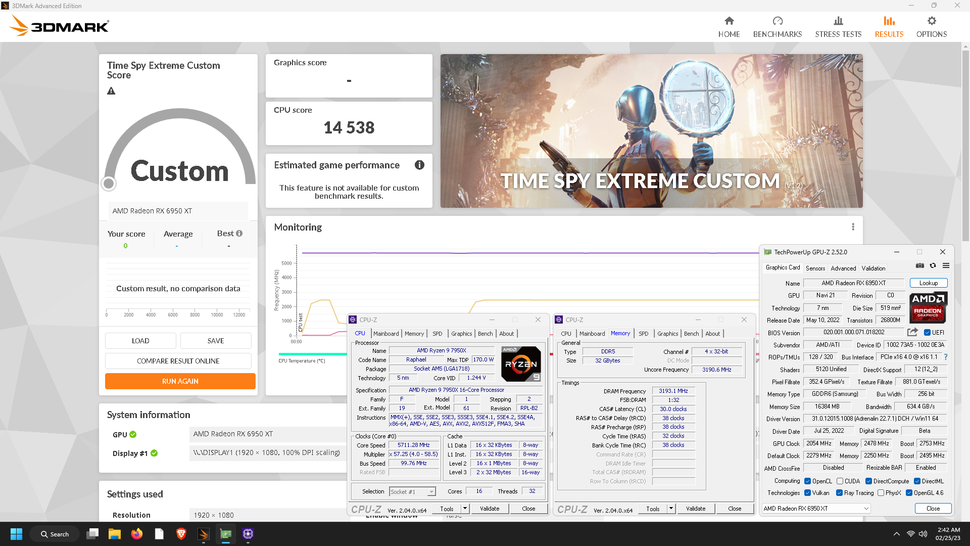Open the Socket #1 selection dropdown
The height and width of the screenshot is (546, 970).
click(x=412, y=492)
